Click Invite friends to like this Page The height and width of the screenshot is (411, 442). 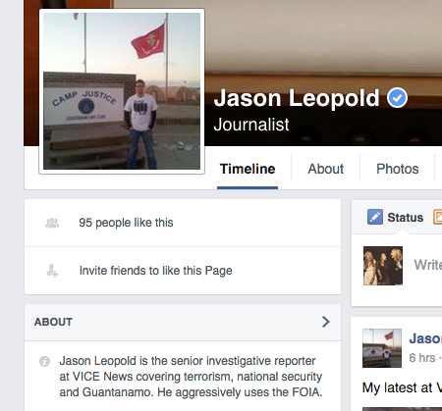coord(156,271)
